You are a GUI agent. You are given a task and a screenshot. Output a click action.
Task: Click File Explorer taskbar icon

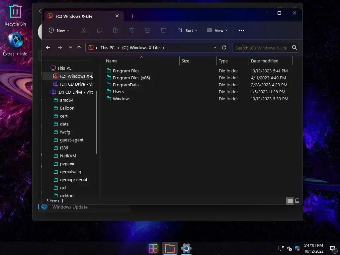pos(170,248)
